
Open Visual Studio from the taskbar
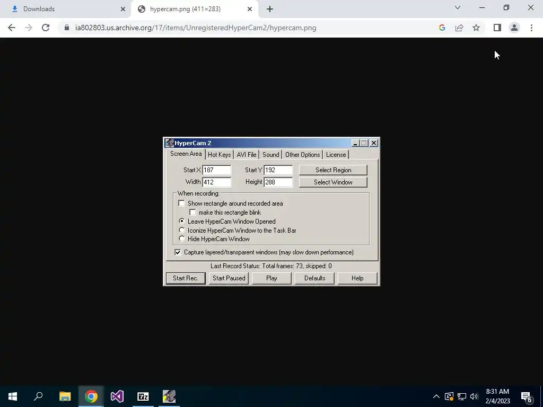point(117,396)
